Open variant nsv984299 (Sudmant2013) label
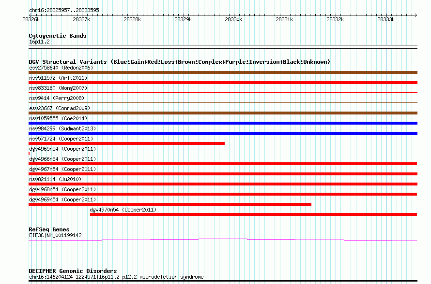Image resolution: width=431 pixels, height=284 pixels. [62, 128]
